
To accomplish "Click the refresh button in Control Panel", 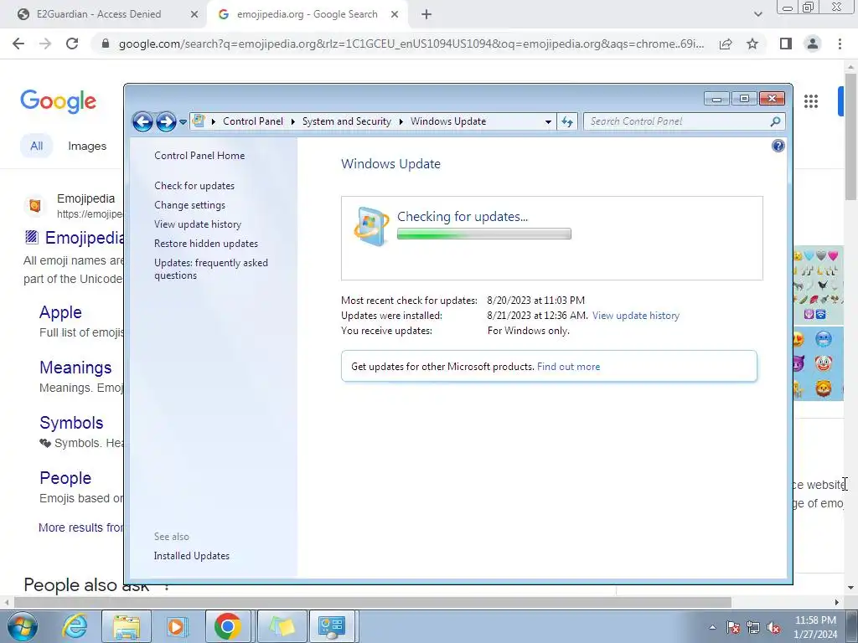I will 567,121.
